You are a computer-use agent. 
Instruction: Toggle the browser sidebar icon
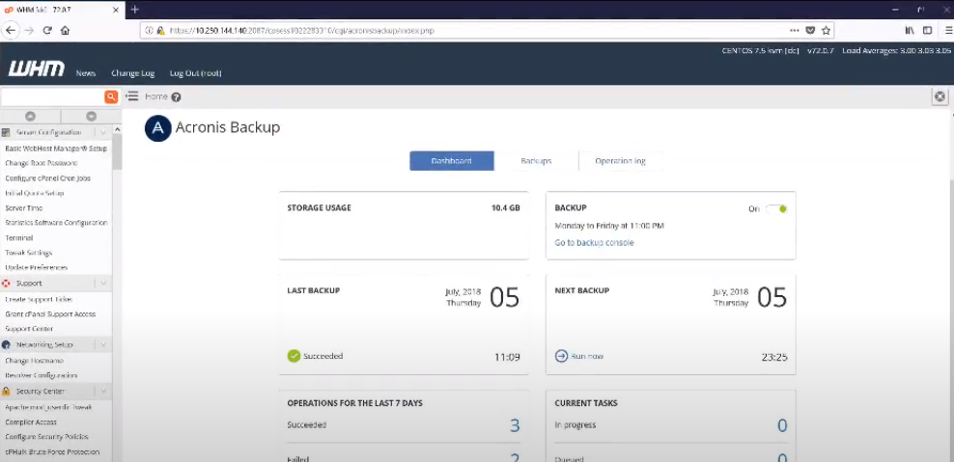tap(927, 31)
